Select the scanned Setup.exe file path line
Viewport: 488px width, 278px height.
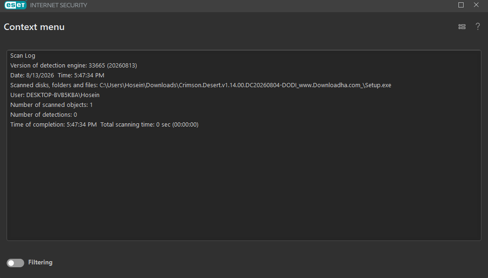pos(201,85)
